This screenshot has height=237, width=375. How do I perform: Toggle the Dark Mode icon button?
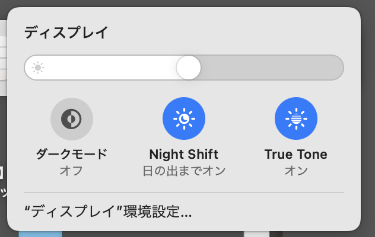pos(72,119)
